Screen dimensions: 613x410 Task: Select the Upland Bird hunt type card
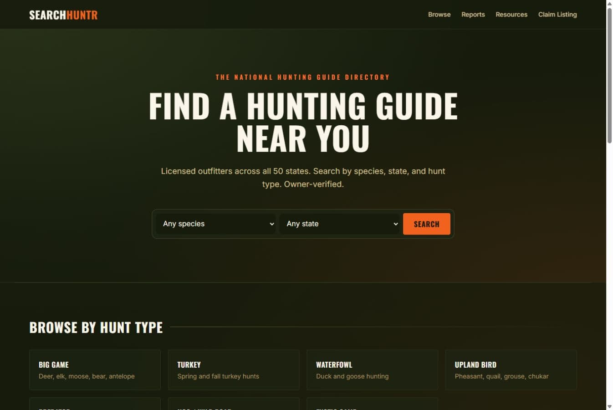click(511, 370)
